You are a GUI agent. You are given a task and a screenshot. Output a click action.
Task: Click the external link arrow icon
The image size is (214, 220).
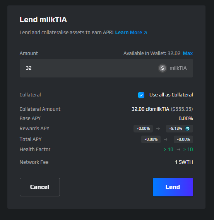point(146,33)
